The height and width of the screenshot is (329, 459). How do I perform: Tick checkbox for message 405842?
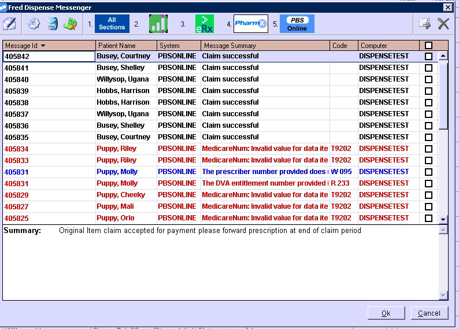pyautogui.click(x=428, y=57)
